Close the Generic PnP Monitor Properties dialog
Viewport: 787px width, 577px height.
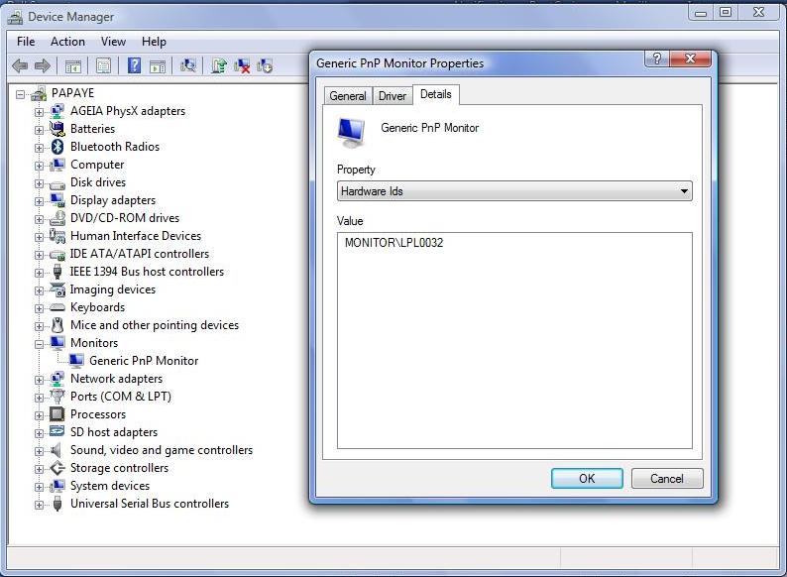[690, 58]
